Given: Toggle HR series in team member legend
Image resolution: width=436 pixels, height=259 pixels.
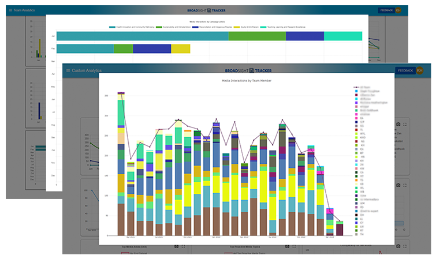Looking at the screenshot, I should (x=359, y=157).
